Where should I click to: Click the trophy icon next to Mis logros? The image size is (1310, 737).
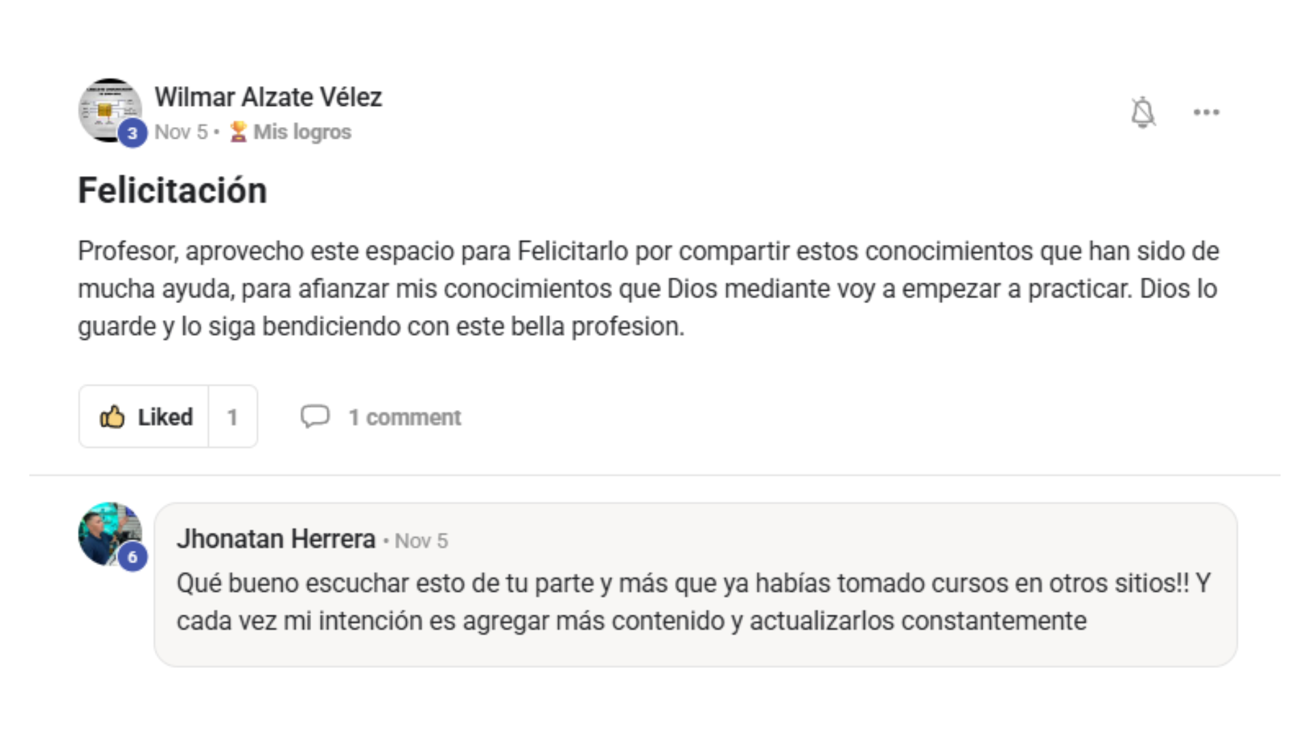[238, 131]
